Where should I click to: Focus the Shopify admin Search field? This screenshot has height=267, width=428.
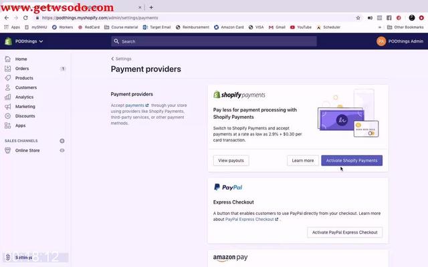coord(214,41)
